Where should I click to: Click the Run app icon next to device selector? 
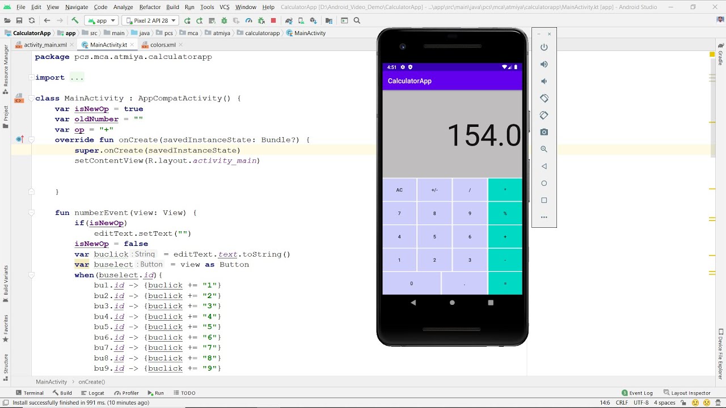click(x=187, y=20)
